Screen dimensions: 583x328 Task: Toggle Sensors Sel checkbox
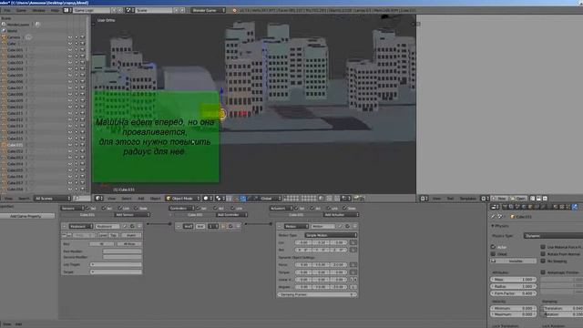[87, 209]
